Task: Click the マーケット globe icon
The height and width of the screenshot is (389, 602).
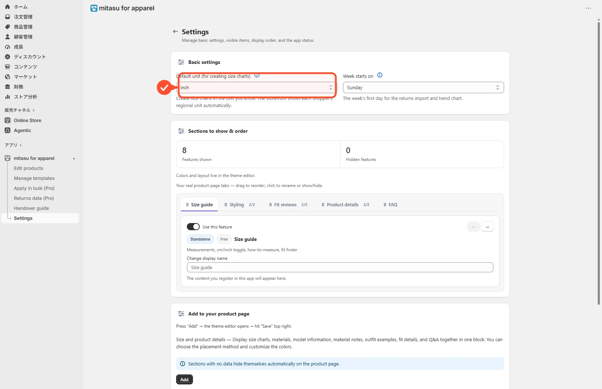Action: coord(8,77)
